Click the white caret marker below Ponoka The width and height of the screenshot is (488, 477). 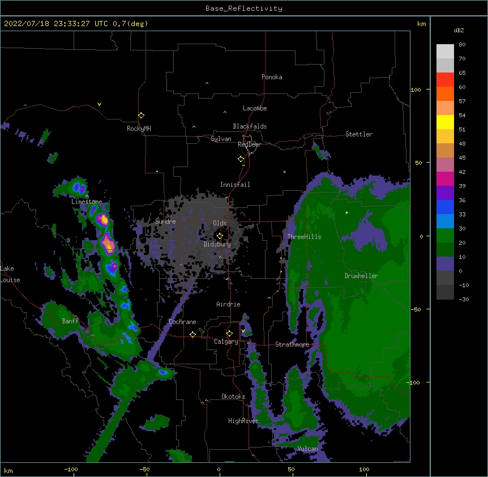coord(207,83)
